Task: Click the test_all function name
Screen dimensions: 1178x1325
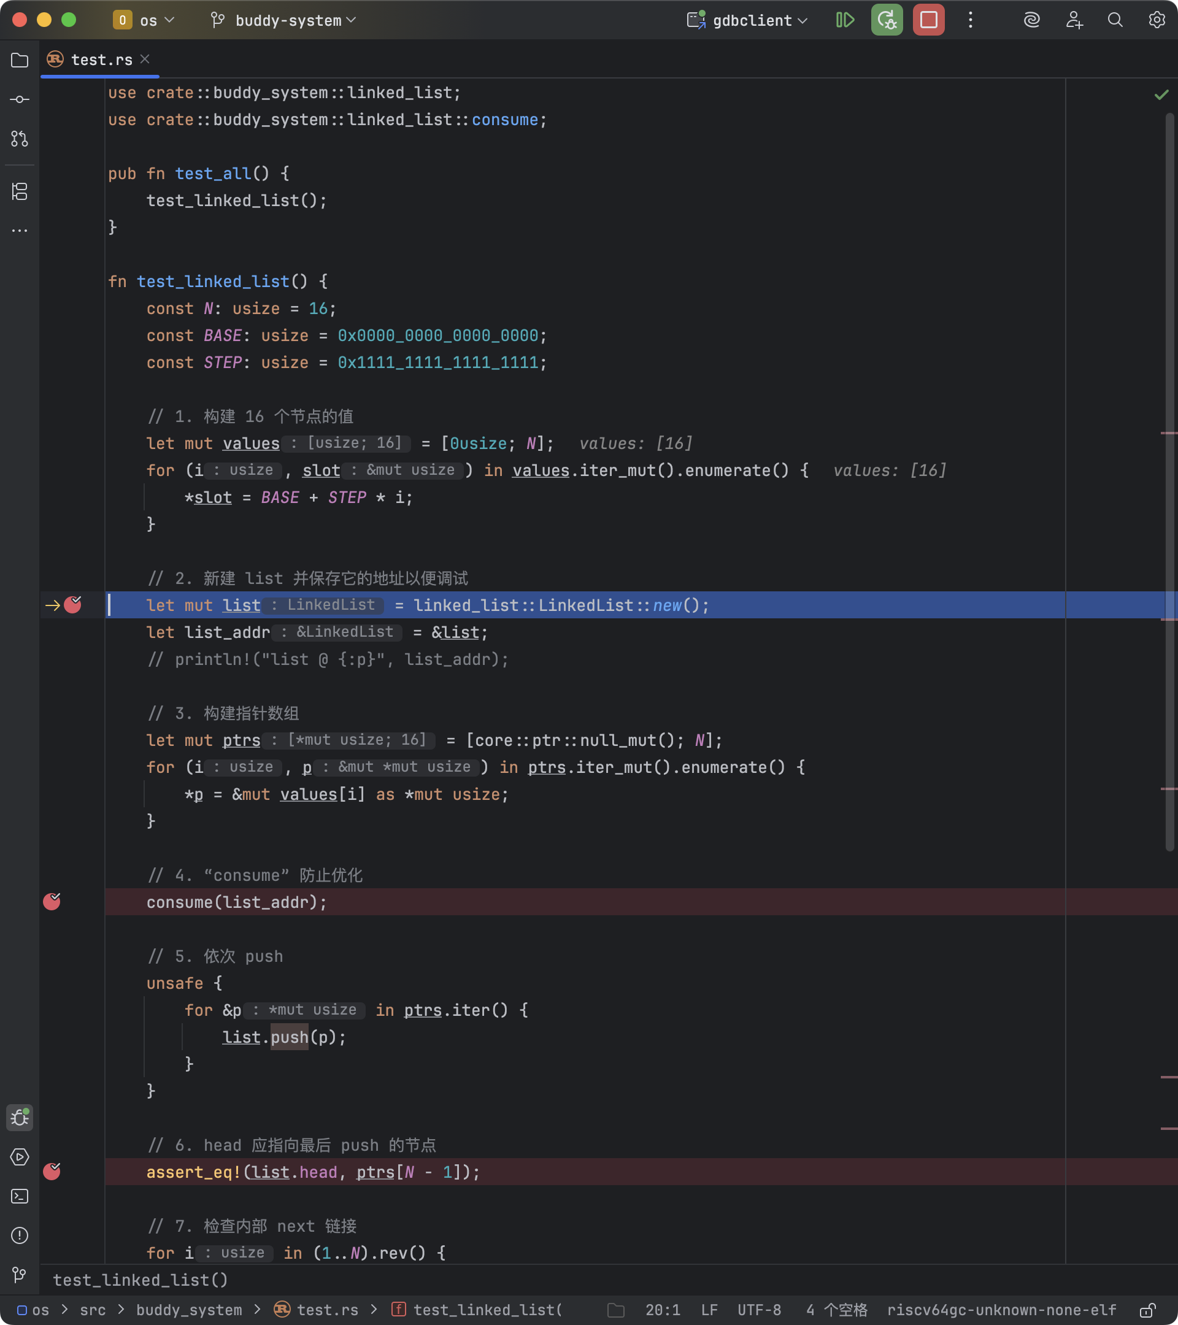Action: click(x=213, y=174)
